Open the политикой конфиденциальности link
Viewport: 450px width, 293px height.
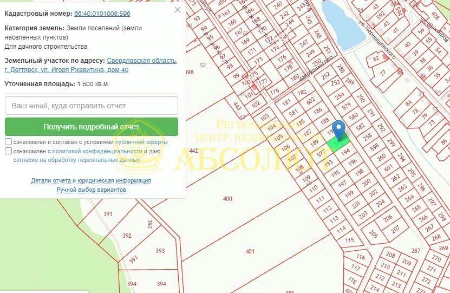tap(97, 151)
